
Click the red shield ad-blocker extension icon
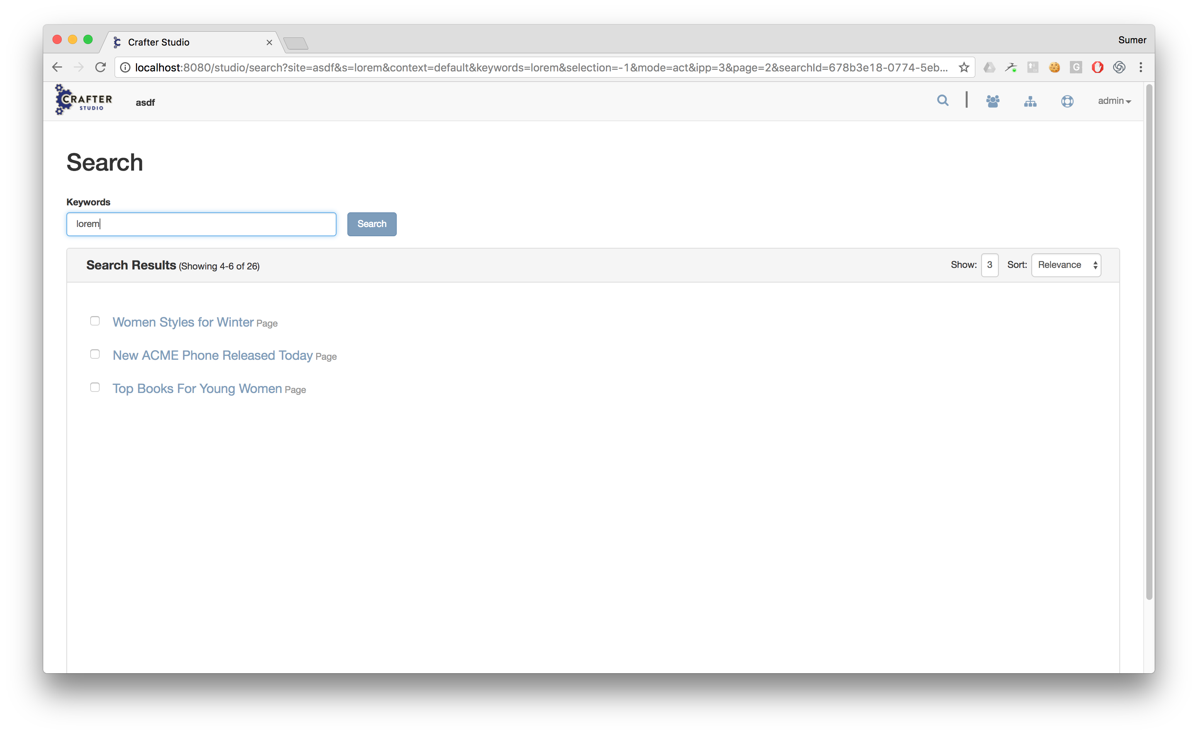(1097, 67)
